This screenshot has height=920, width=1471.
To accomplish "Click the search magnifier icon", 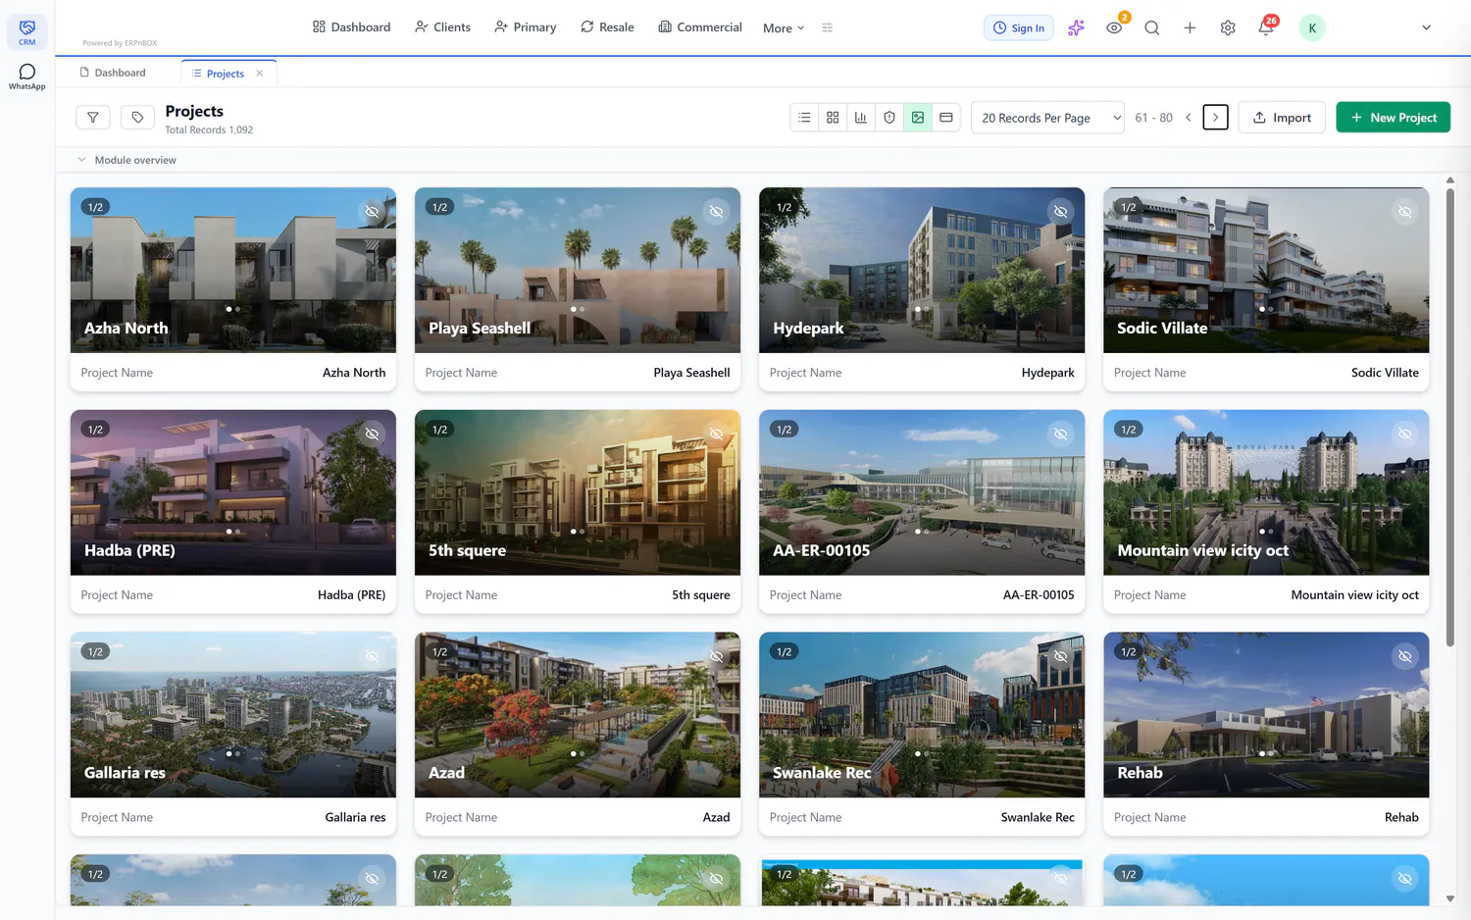I will [1152, 27].
